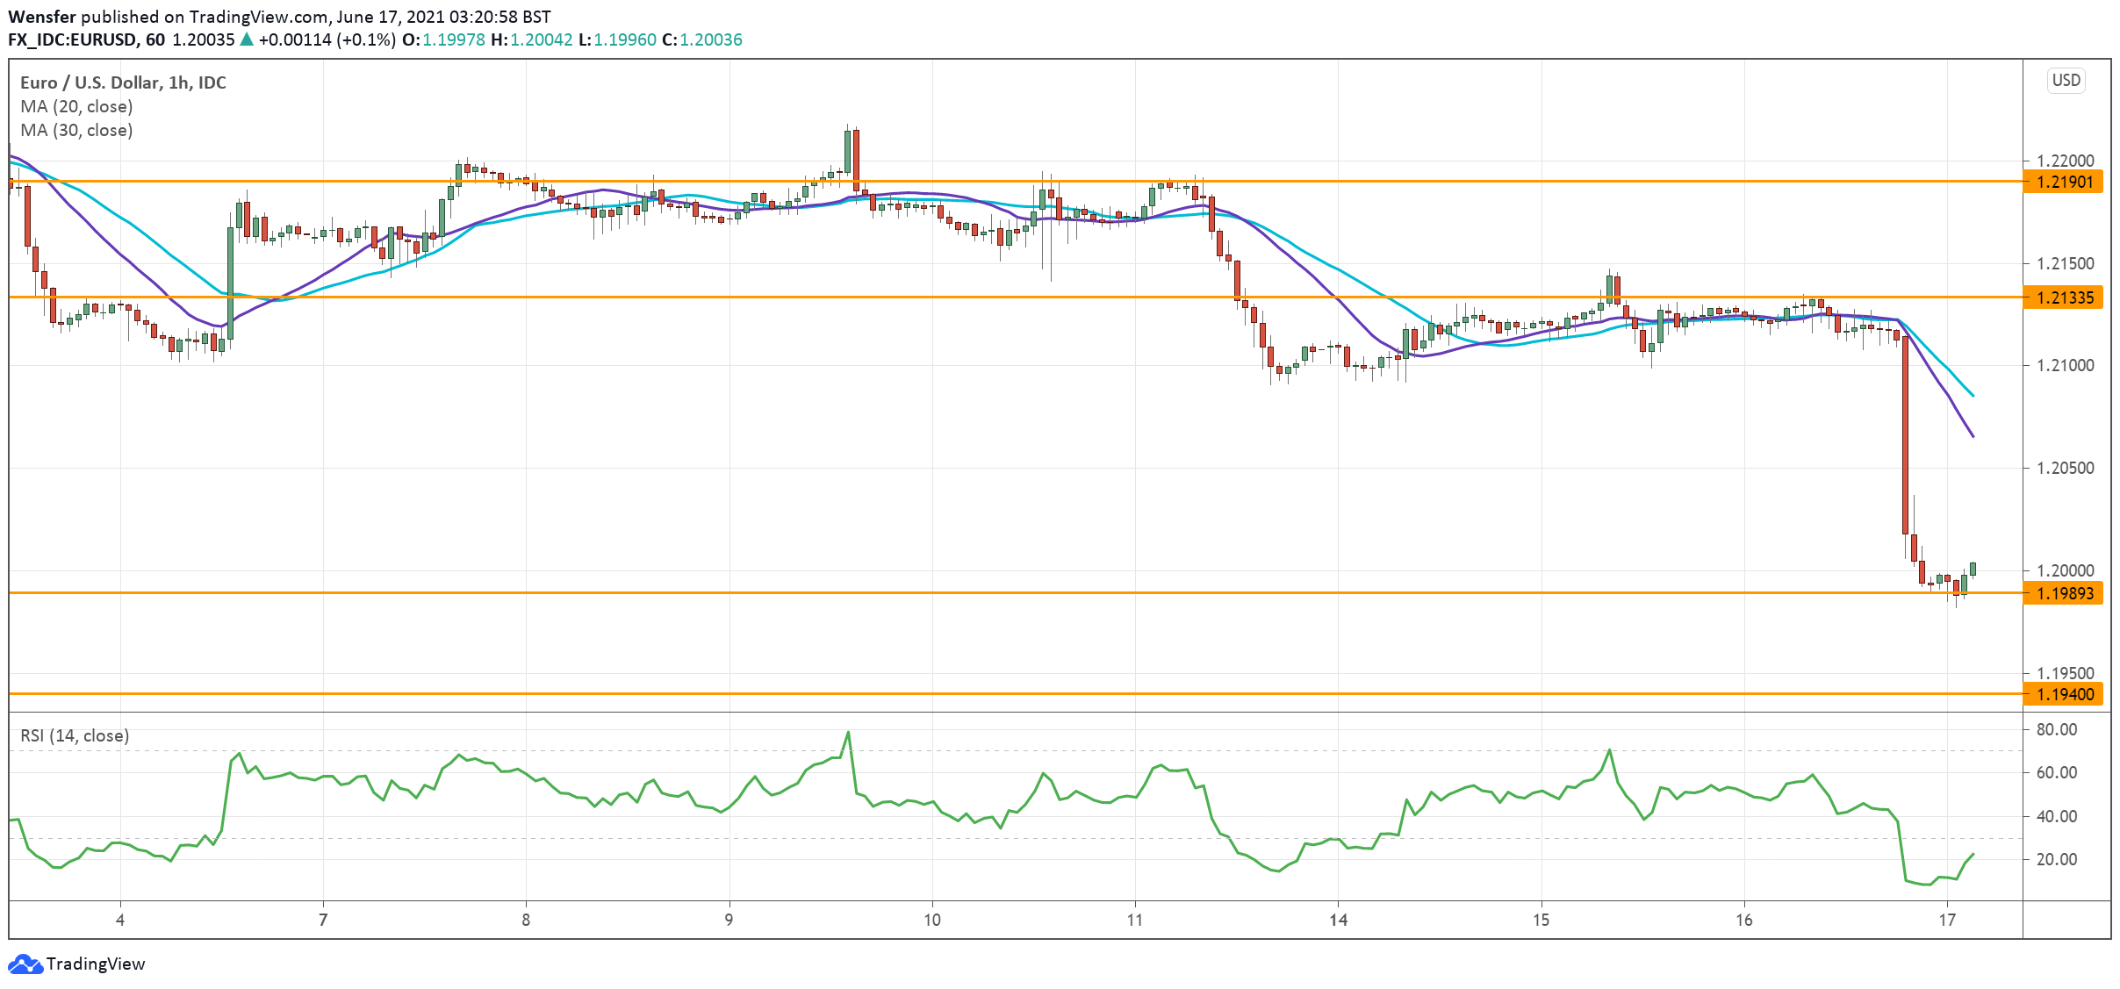Click the date 9 on time axis
2120x989 pixels.
click(x=729, y=920)
